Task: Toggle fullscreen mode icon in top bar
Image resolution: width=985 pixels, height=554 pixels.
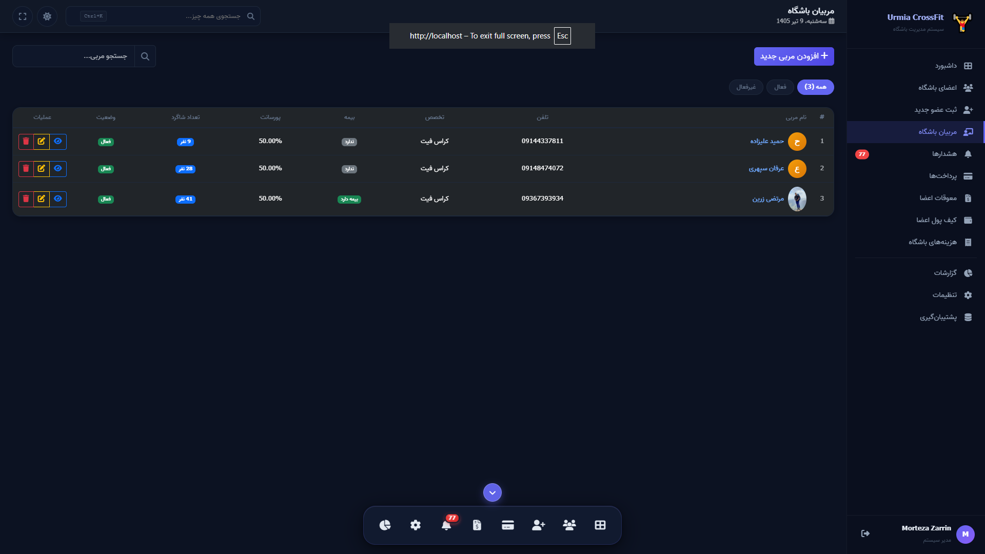Action: point(23,16)
